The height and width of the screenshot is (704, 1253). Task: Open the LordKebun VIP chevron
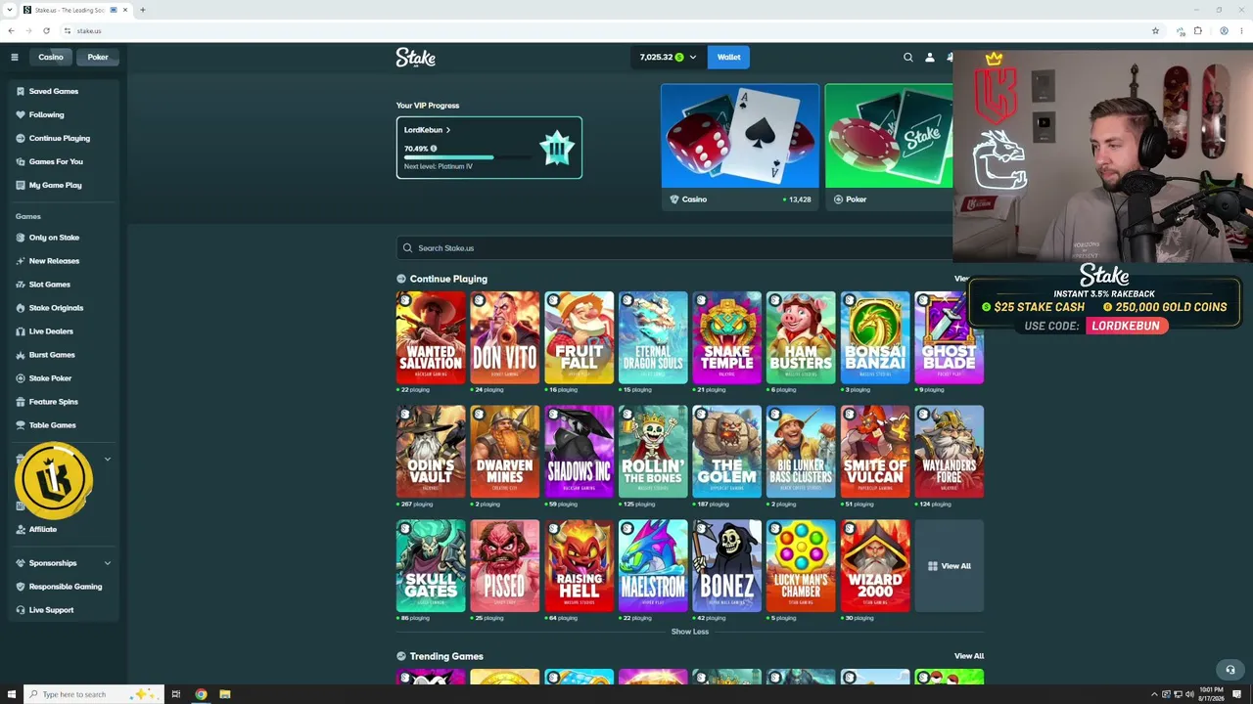click(x=448, y=130)
